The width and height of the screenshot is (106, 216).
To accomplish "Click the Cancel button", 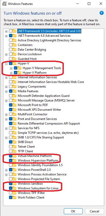I will click(94, 211).
